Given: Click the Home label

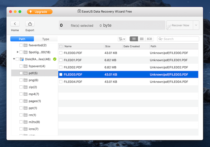Looking at the screenshot, I should pos(15,30).
